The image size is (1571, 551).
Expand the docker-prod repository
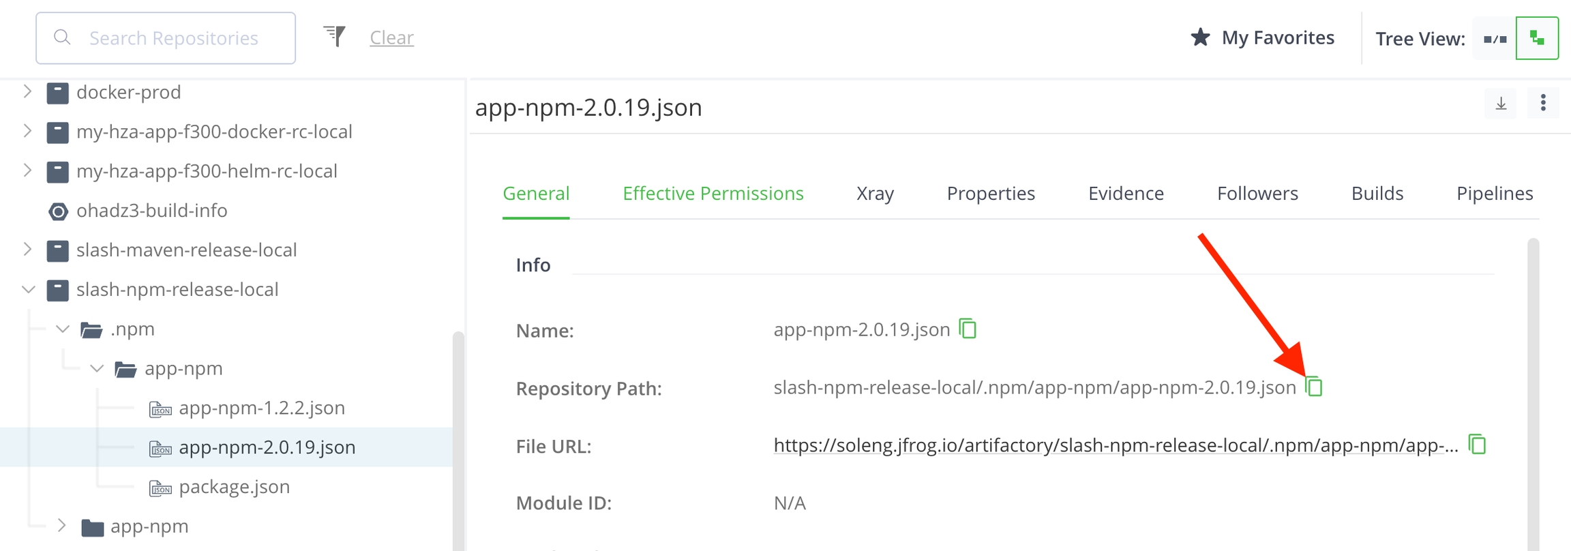pos(27,91)
